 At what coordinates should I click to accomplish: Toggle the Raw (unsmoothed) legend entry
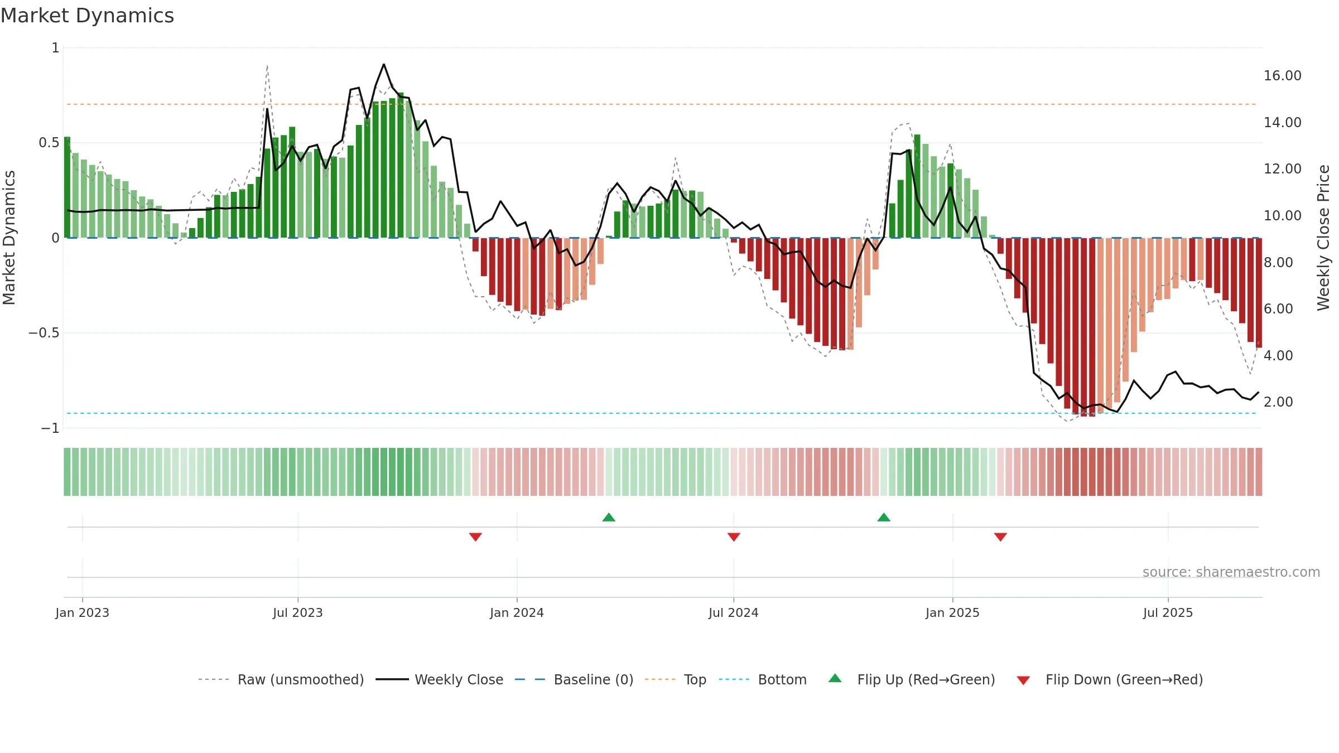(x=281, y=679)
